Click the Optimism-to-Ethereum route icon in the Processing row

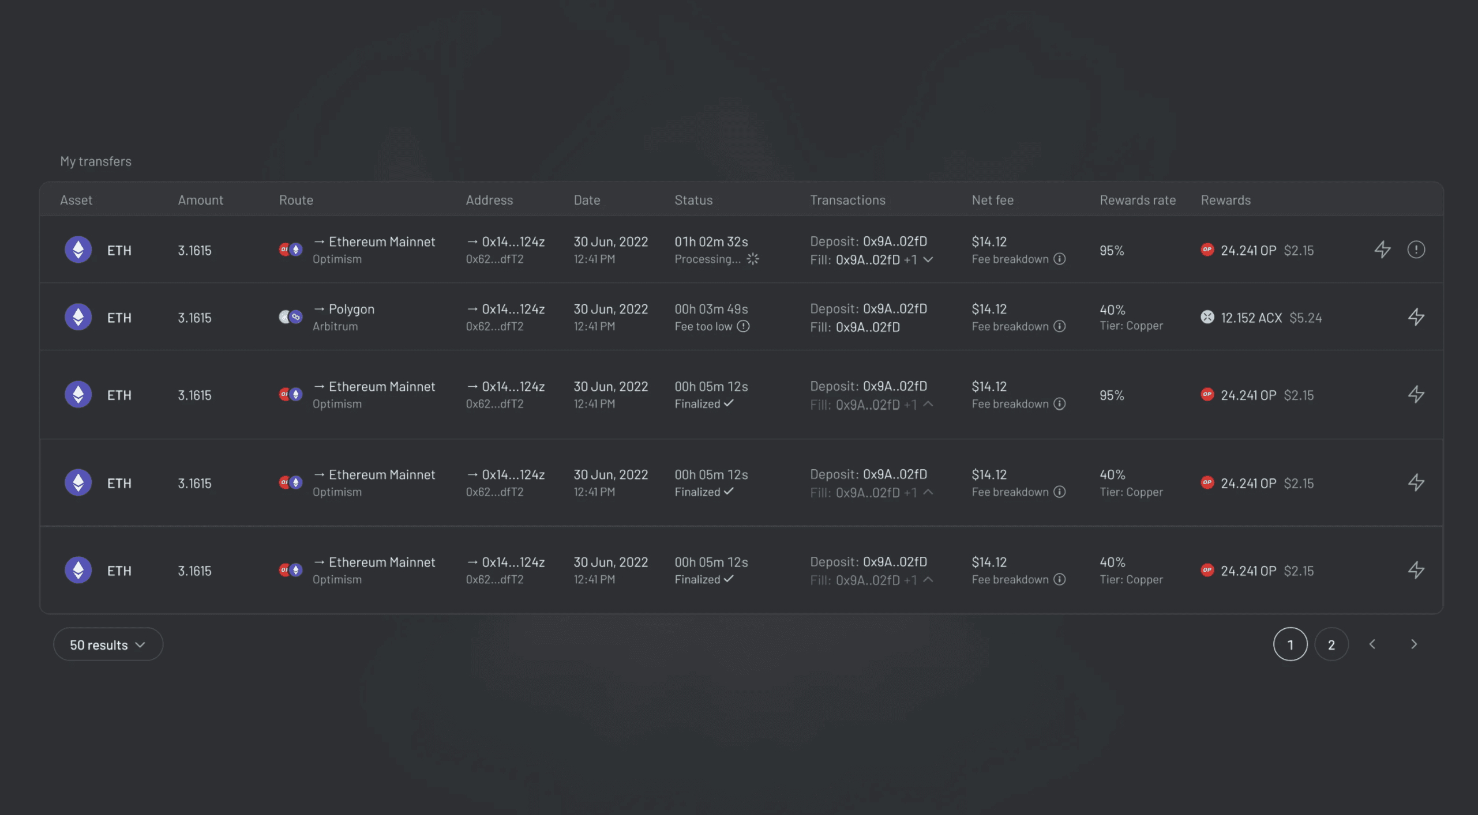[291, 250]
